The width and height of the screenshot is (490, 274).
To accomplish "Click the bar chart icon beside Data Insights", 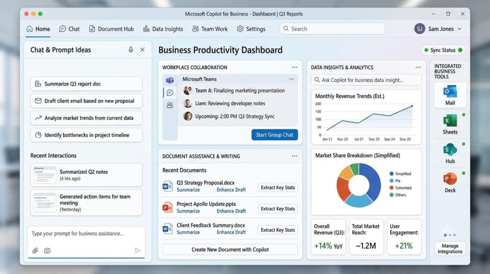I will pos(146,29).
